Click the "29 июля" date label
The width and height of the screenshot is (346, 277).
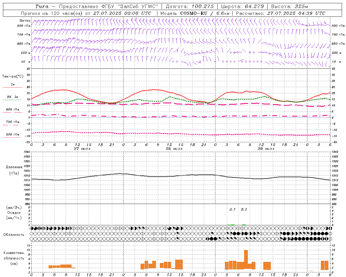(266, 149)
